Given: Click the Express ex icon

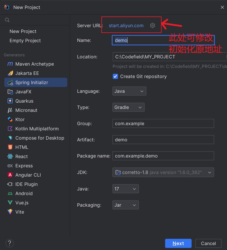Looking at the screenshot, I should pyautogui.click(x=10, y=166).
